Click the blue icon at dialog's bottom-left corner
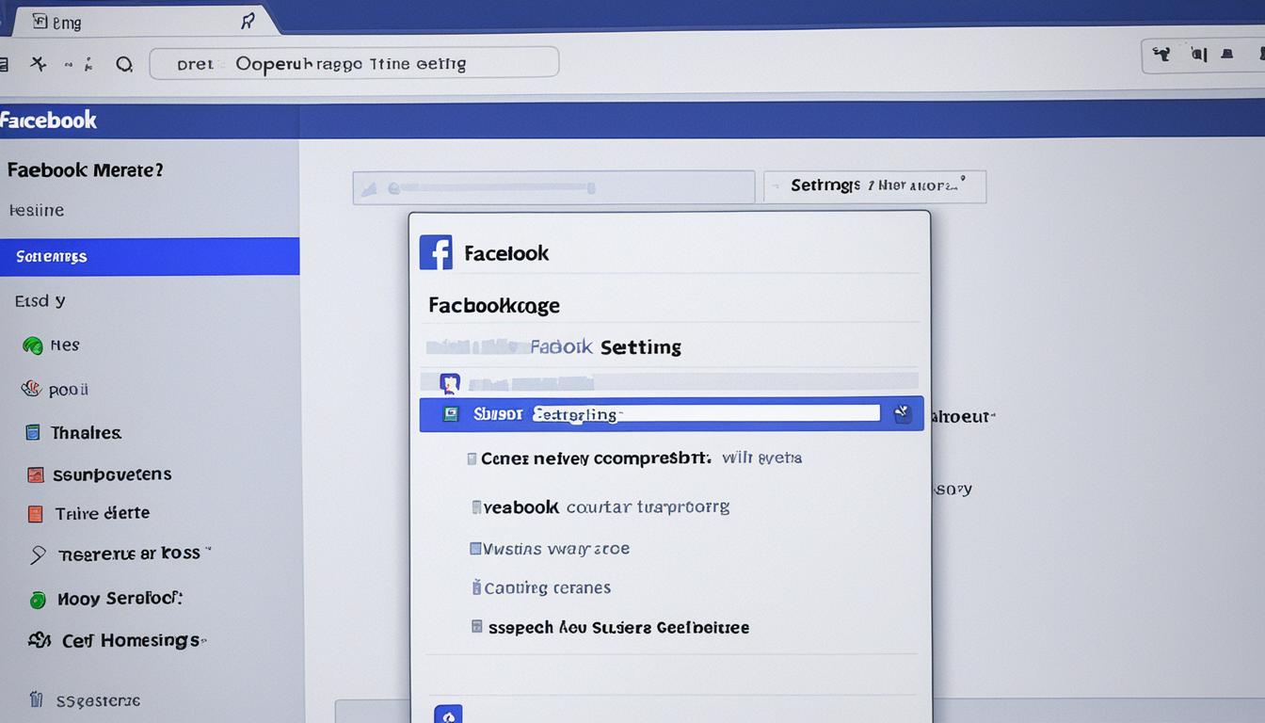The width and height of the screenshot is (1265, 723). click(x=448, y=715)
